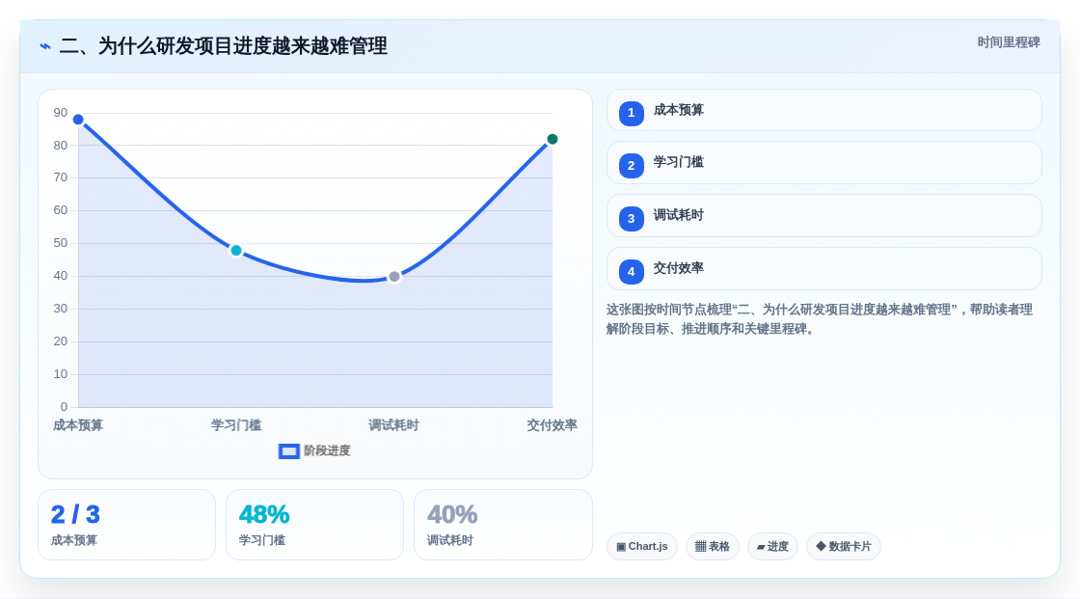This screenshot has width=1080, height=599.
Task: Click the y-axis value 50
Action: 61,243
